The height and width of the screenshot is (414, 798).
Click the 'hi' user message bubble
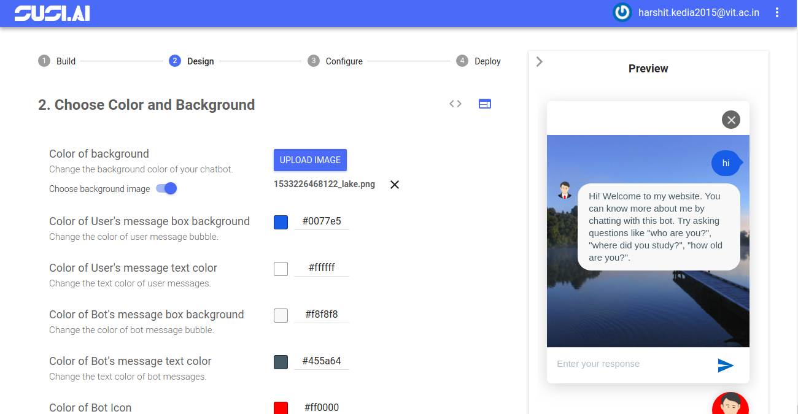coord(726,163)
